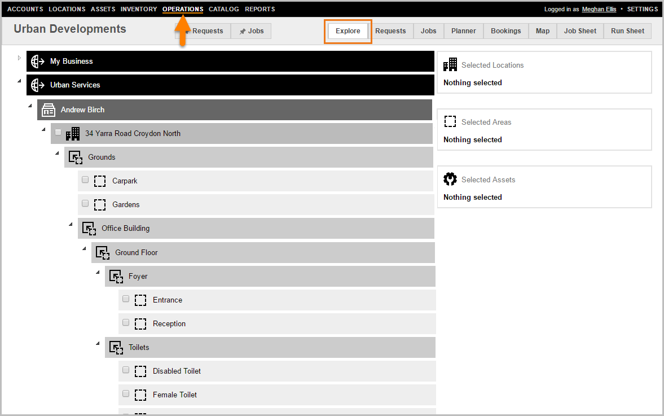The width and height of the screenshot is (664, 416).
Task: Click the pin icon on the Jobs button
Action: (x=243, y=32)
